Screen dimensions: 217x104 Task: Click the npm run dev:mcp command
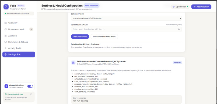click(80, 101)
